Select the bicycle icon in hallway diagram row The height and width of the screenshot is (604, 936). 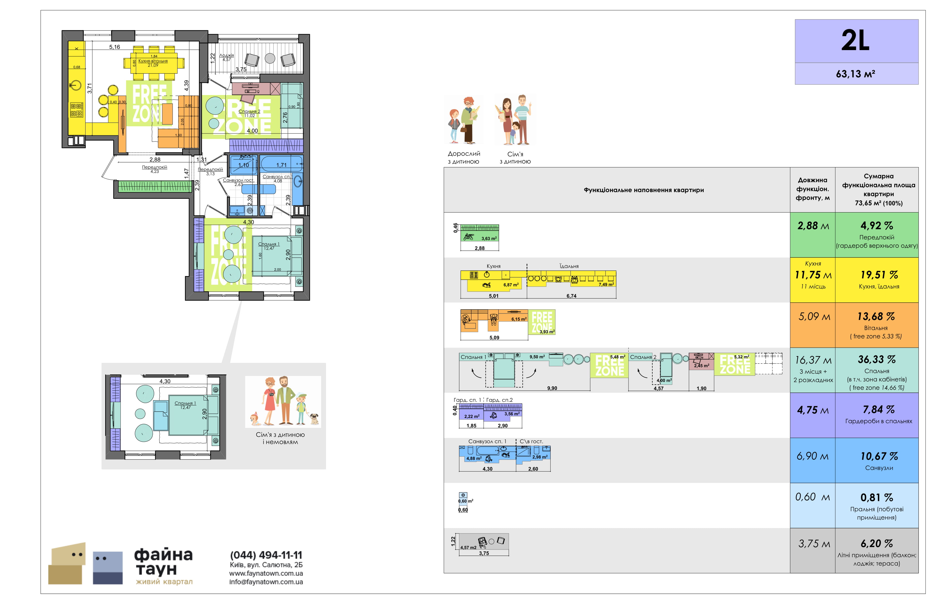point(468,237)
